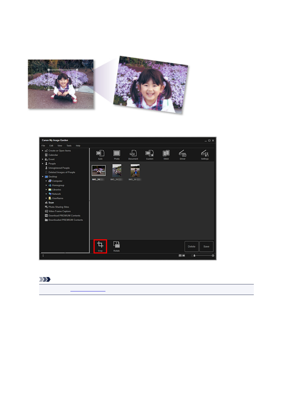
Task: Expand the Event tree node
Action: click(43, 159)
